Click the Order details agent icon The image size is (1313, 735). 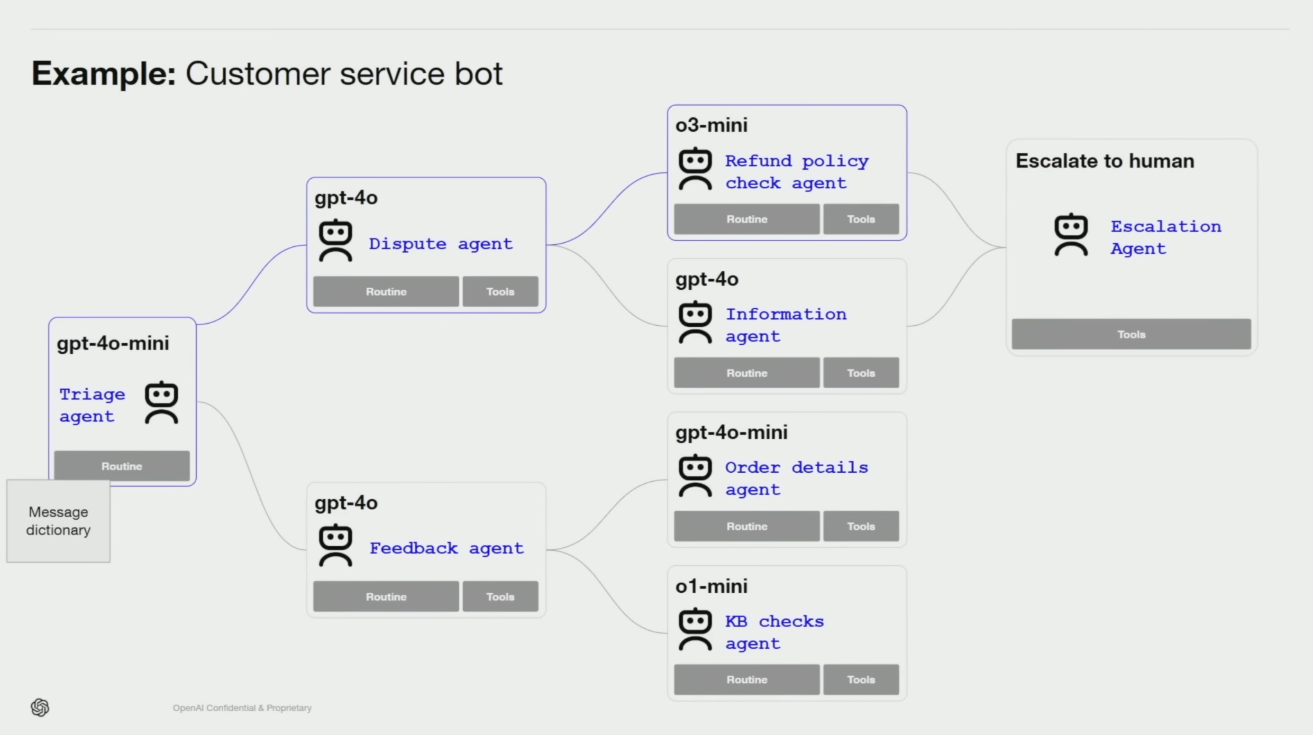pyautogui.click(x=695, y=475)
